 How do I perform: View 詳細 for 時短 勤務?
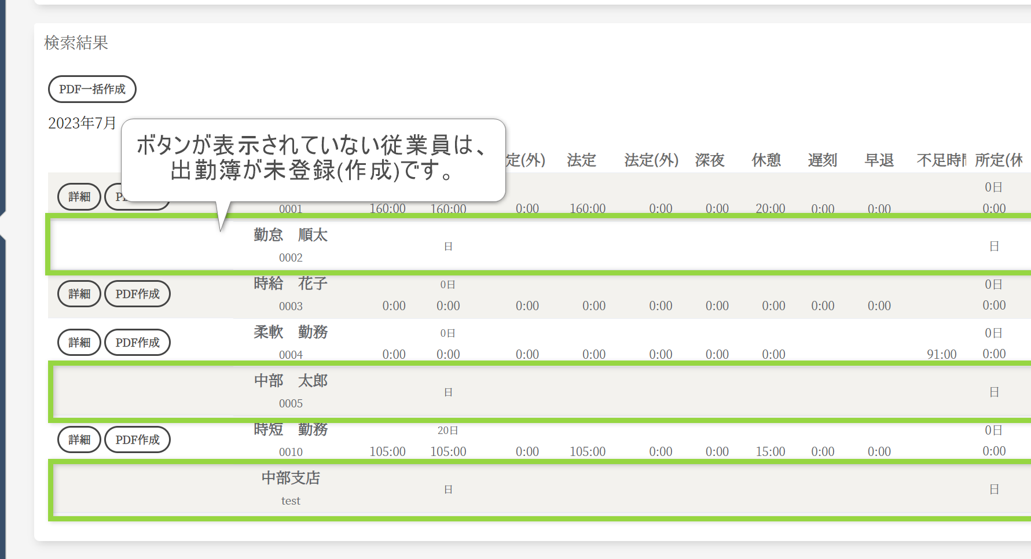79,440
